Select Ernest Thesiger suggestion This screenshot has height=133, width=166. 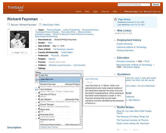pyautogui.click(x=60, y=106)
